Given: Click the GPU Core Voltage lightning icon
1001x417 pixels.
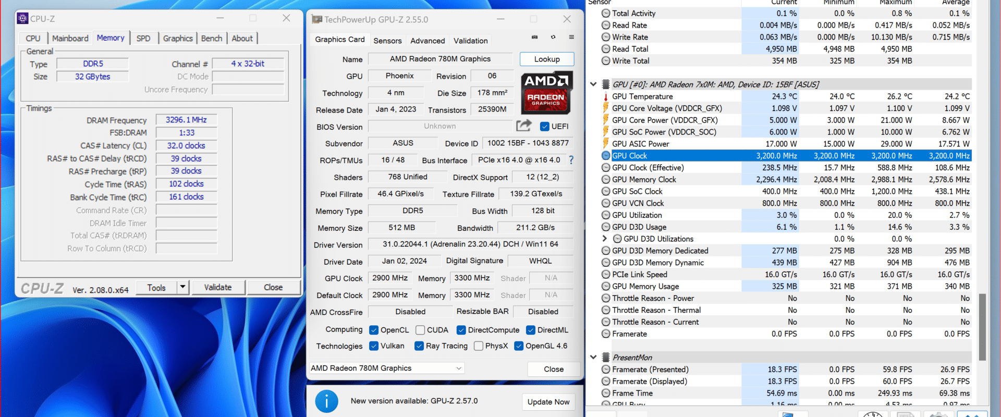Looking at the screenshot, I should click(606, 108).
